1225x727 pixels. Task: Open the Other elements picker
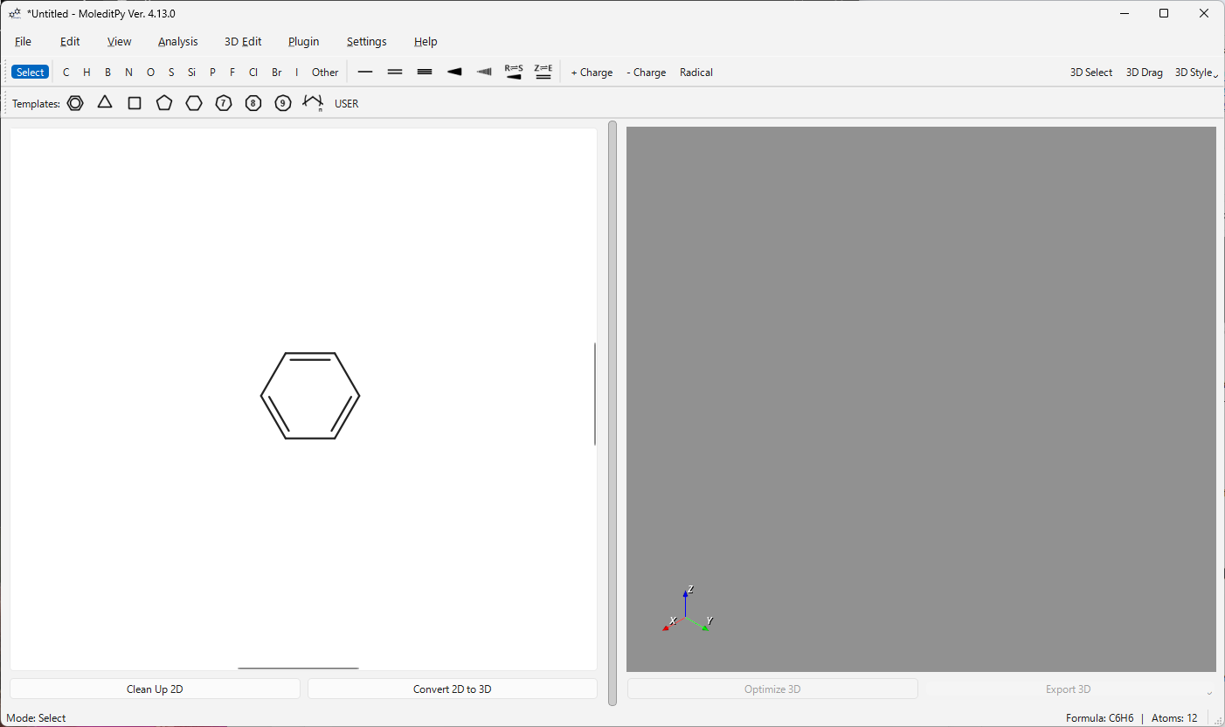(x=325, y=73)
